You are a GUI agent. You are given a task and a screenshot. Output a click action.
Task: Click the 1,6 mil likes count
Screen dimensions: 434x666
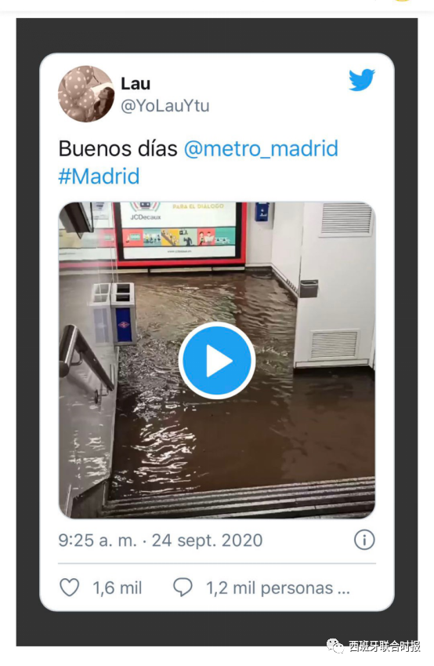(117, 588)
